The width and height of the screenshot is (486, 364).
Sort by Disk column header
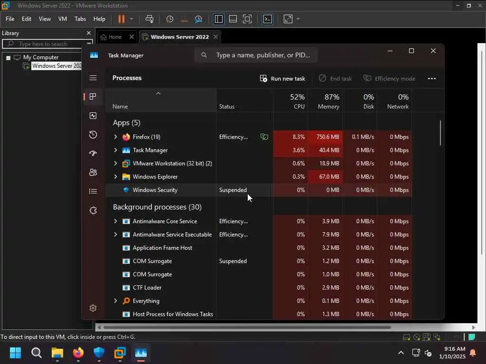click(360, 100)
